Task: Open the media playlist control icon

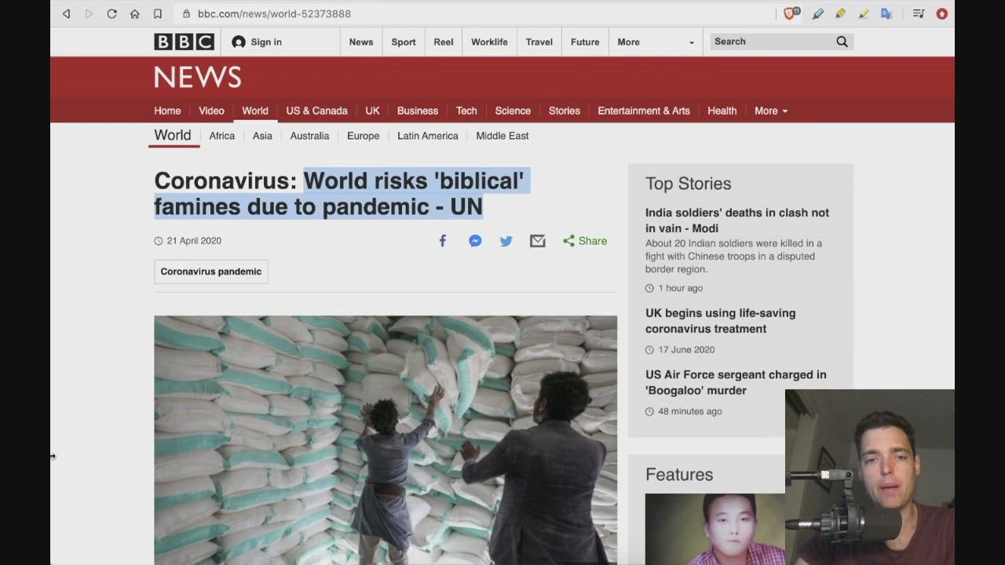Action: click(x=919, y=13)
